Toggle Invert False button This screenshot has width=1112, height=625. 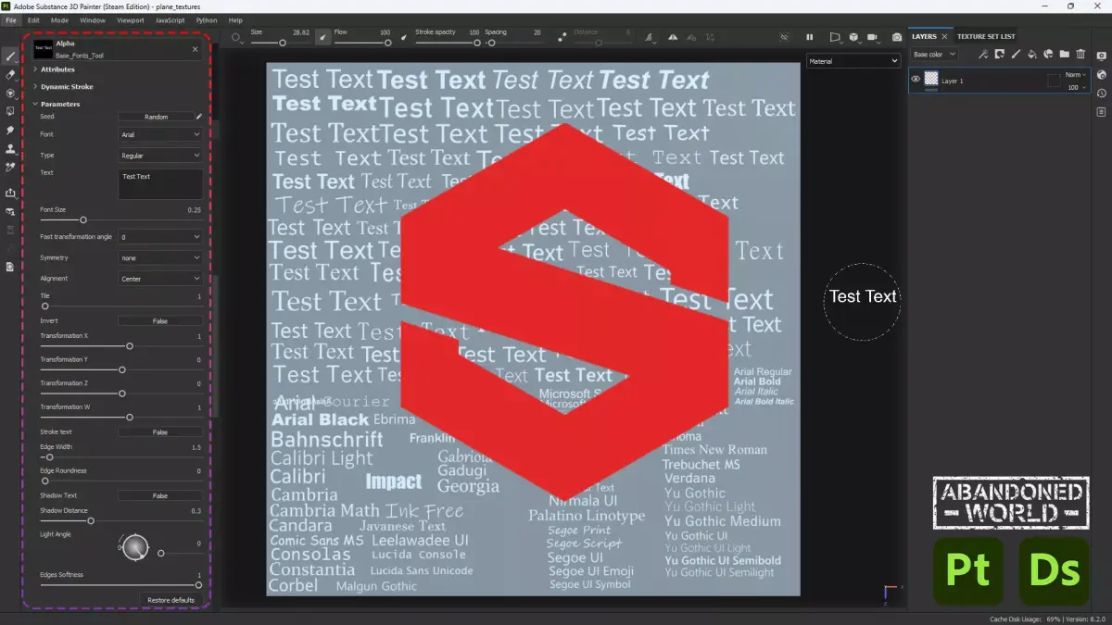tap(159, 320)
